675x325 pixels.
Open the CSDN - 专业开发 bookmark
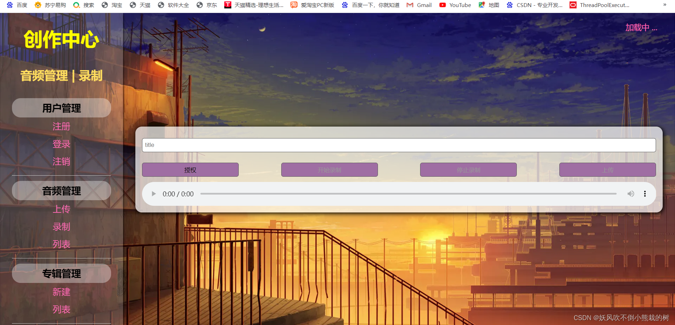pos(535,5)
